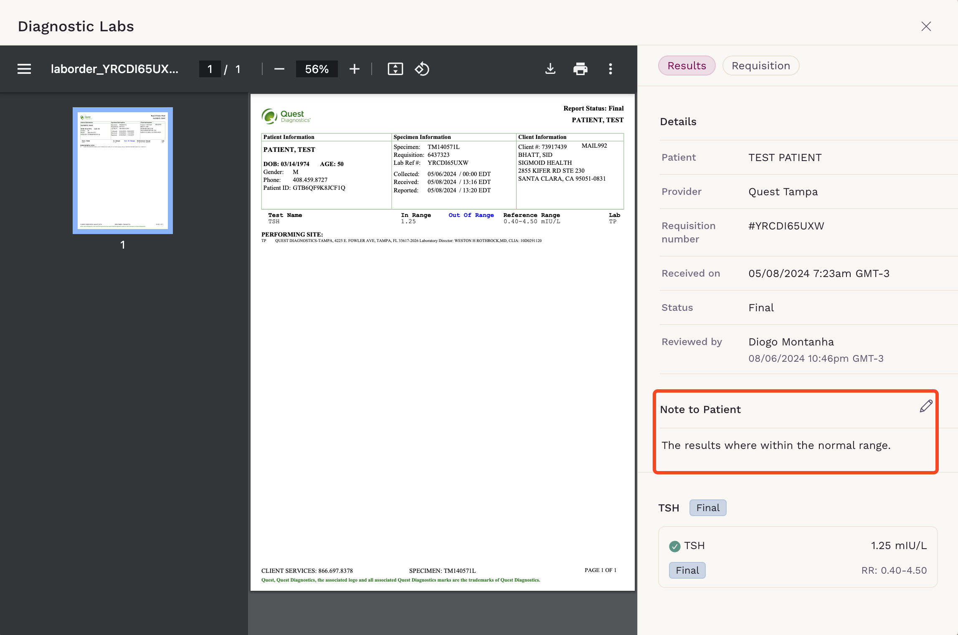958x635 pixels.
Task: Click the Final badge inside TSH result card
Action: click(687, 570)
